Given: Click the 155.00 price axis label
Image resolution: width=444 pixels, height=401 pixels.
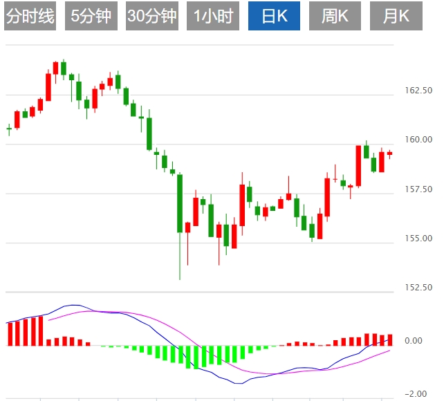Looking at the screenshot, I should coord(418,239).
